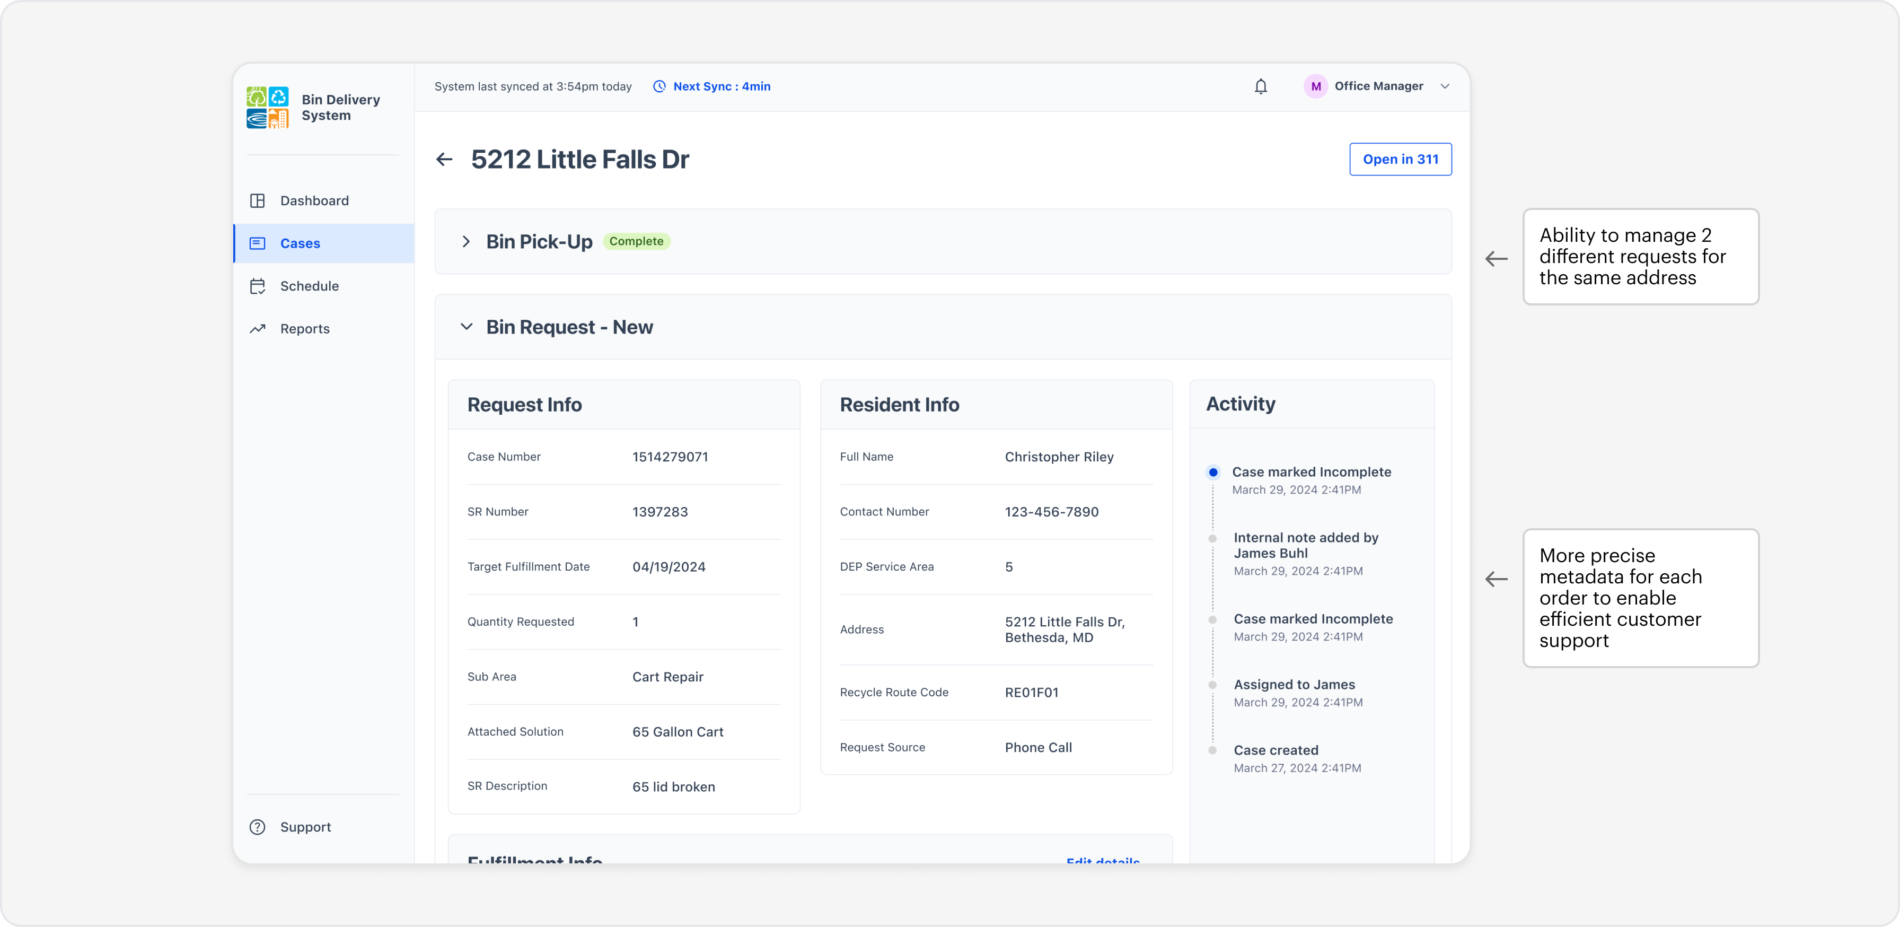This screenshot has width=1900, height=927.
Task: Click the Resident Info card heading
Action: point(899,405)
